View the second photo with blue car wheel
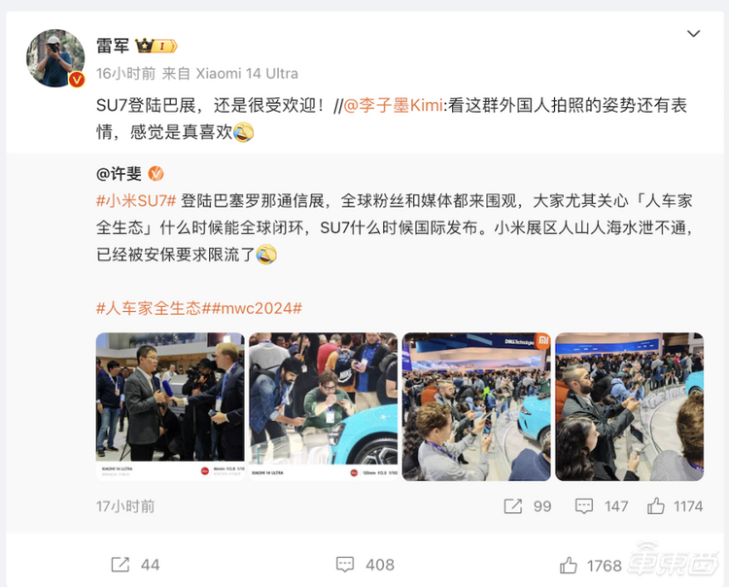The image size is (729, 587). tap(323, 406)
